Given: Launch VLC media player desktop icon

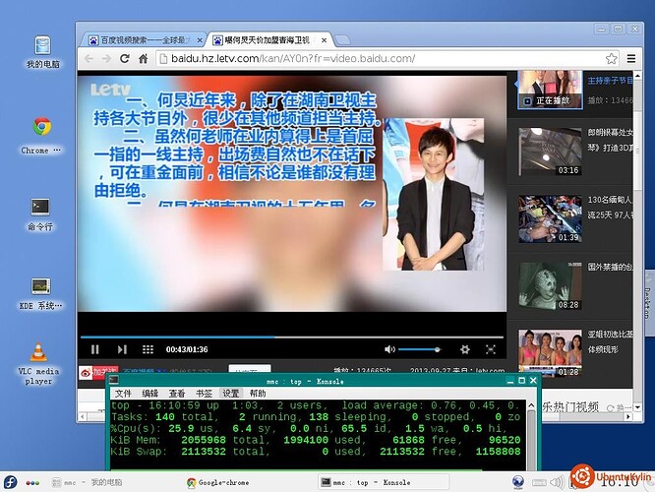Looking at the screenshot, I should pyautogui.click(x=38, y=363).
